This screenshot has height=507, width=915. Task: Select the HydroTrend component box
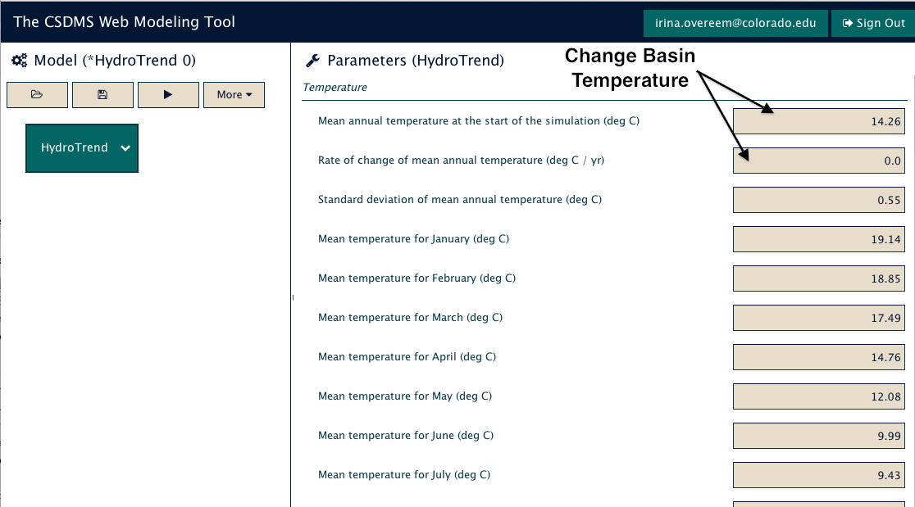tap(82, 148)
